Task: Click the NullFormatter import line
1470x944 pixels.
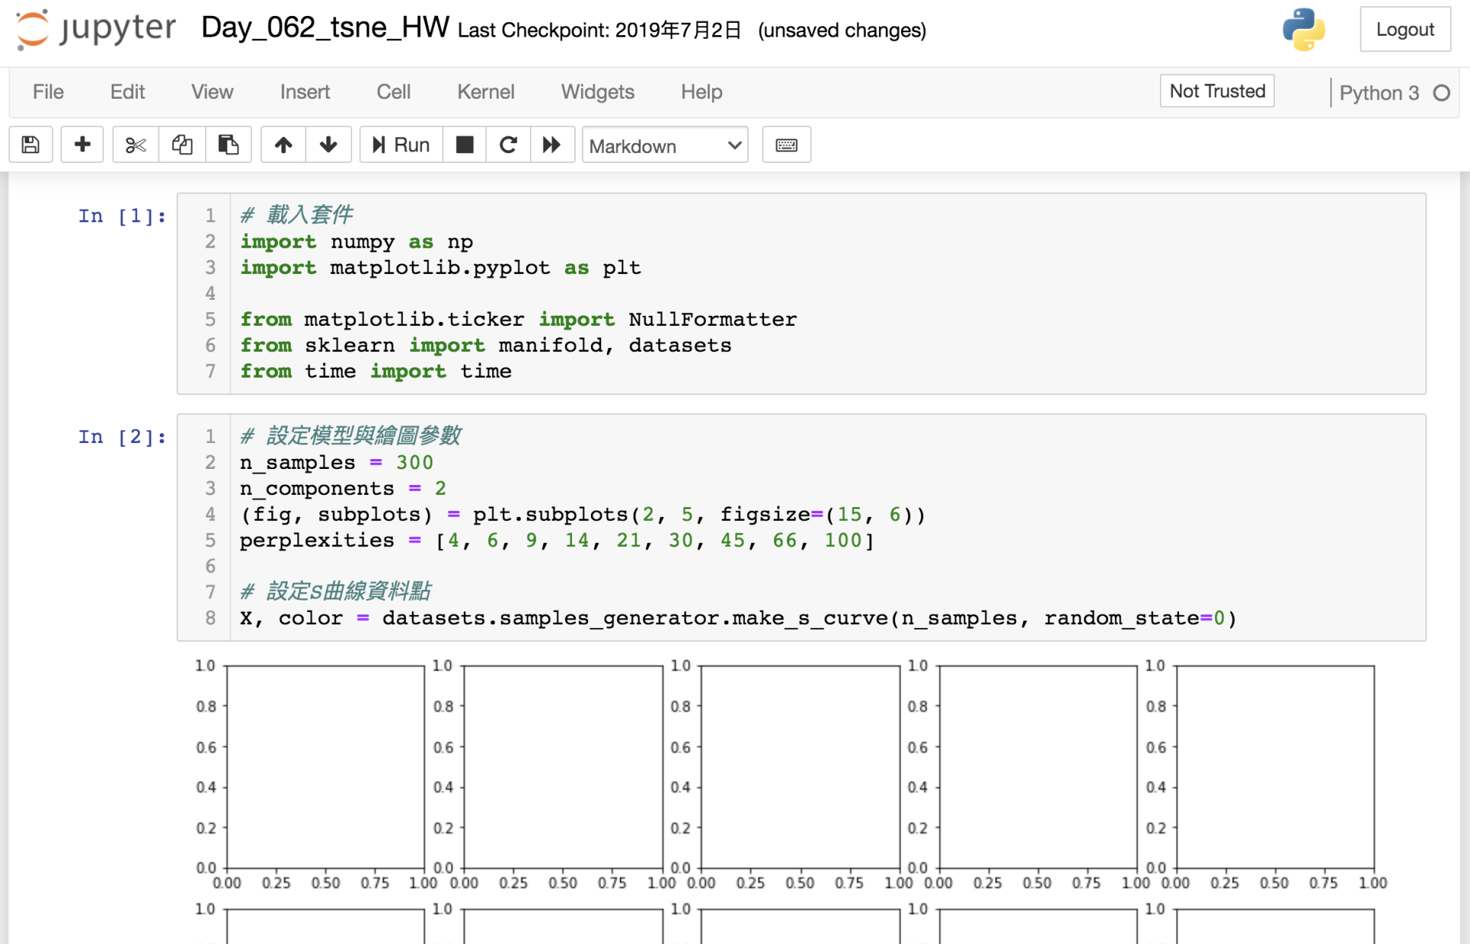Action: pyautogui.click(x=518, y=320)
